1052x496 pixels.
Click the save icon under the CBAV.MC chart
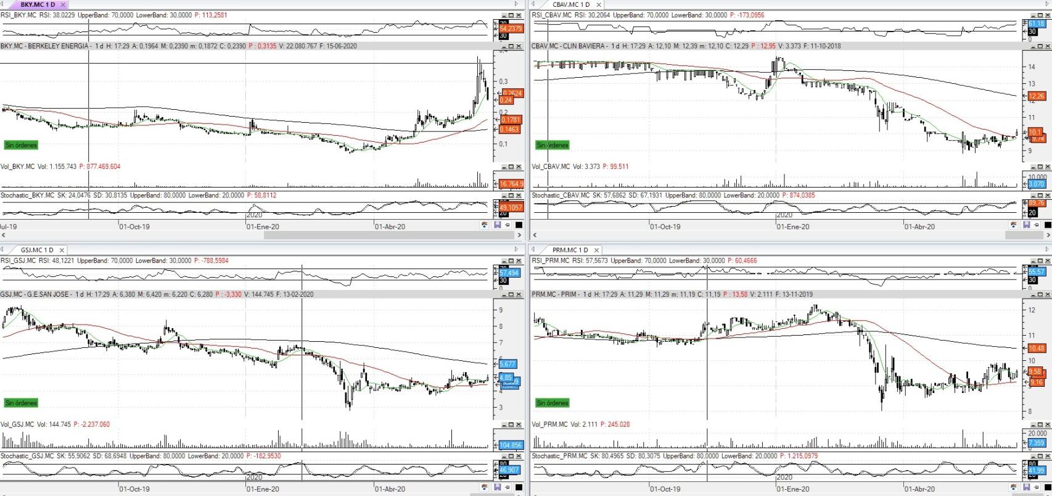(x=1026, y=225)
